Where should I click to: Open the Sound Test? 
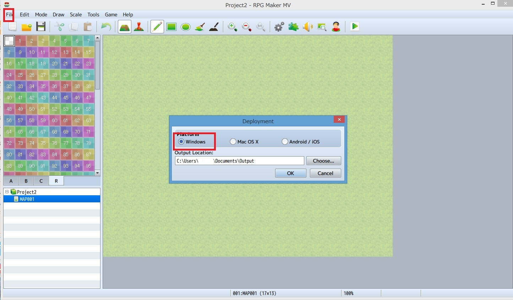click(x=307, y=27)
